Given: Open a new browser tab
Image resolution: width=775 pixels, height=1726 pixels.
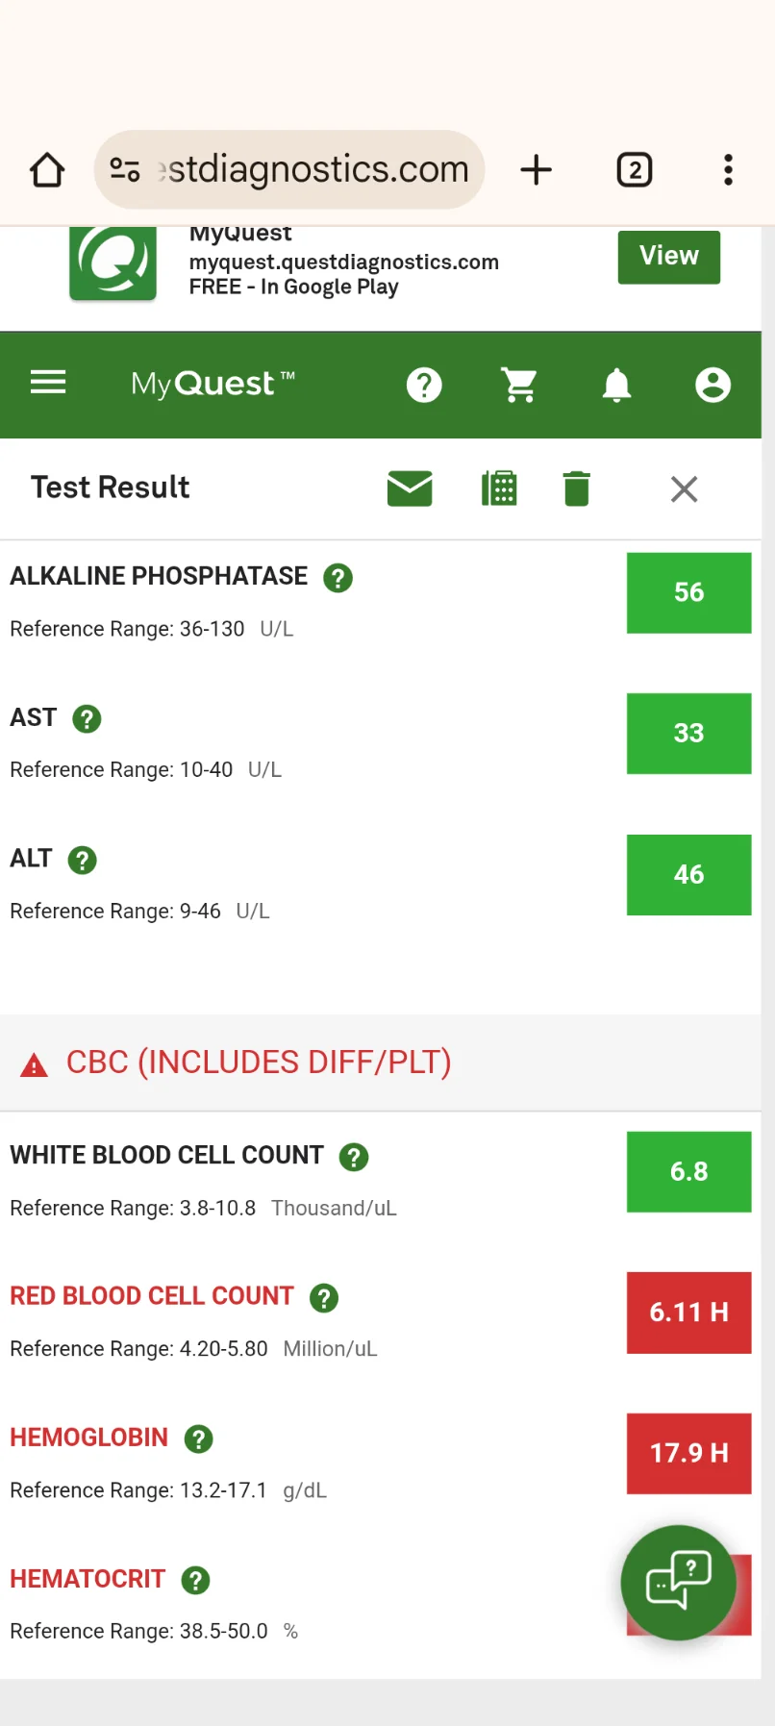Looking at the screenshot, I should click(x=537, y=170).
